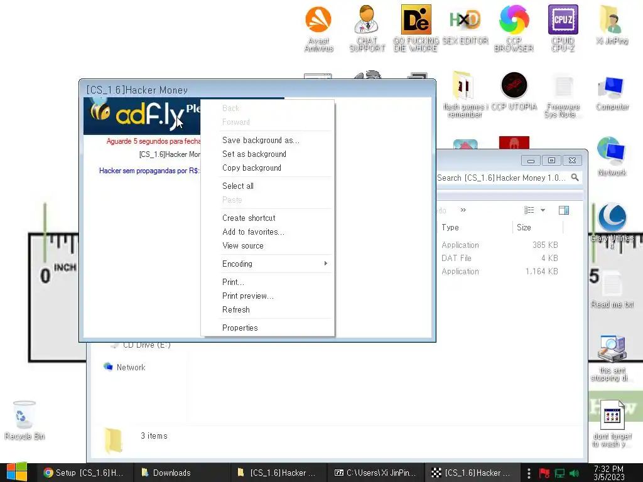Open the 'dont forget to wash' desktop icon
Image resolution: width=643 pixels, height=482 pixels.
point(612,424)
